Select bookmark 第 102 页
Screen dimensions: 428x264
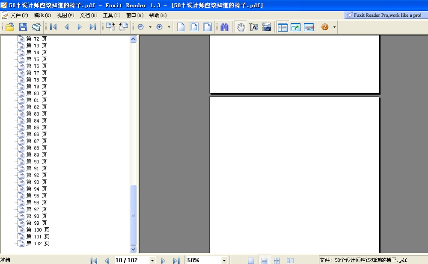[38, 243]
